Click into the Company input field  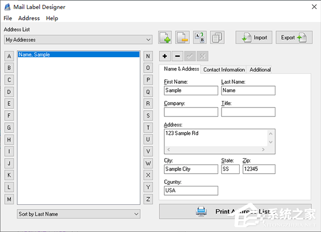tap(191, 112)
